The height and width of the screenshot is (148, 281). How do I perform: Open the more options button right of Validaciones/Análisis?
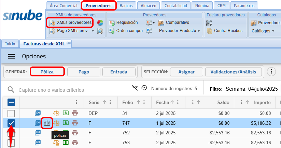[x=271, y=72]
